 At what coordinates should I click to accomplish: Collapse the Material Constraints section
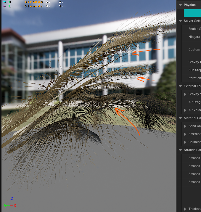click(x=181, y=118)
